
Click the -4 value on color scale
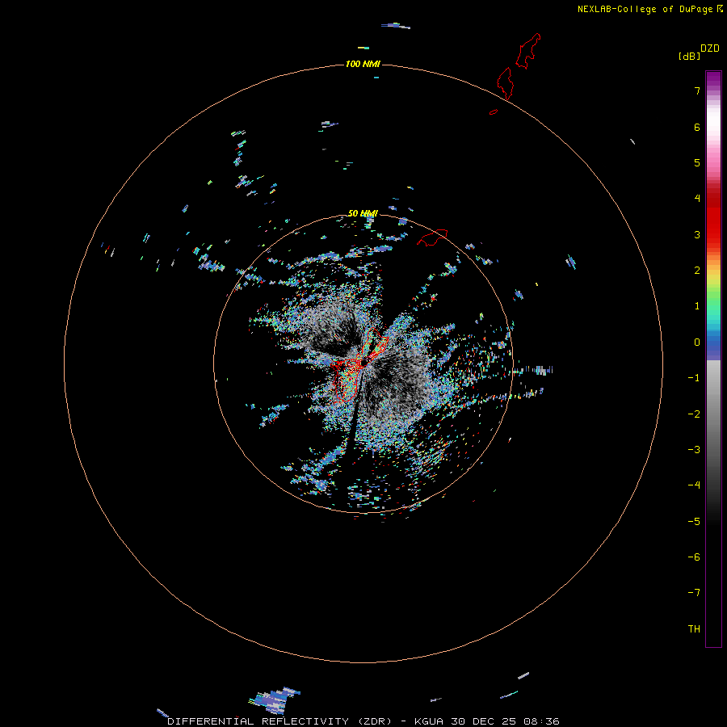coord(694,485)
